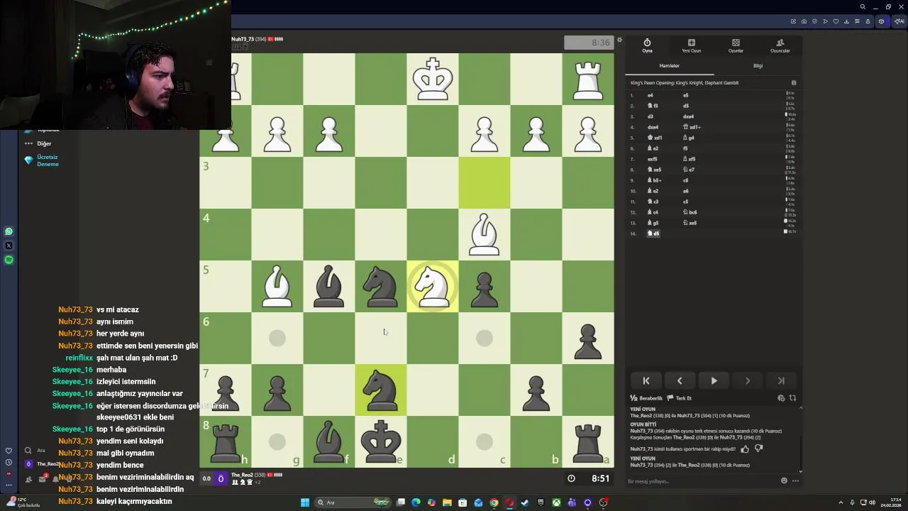The image size is (908, 511).
Task: Open the Spotify sidebar icon
Action: tap(9, 260)
